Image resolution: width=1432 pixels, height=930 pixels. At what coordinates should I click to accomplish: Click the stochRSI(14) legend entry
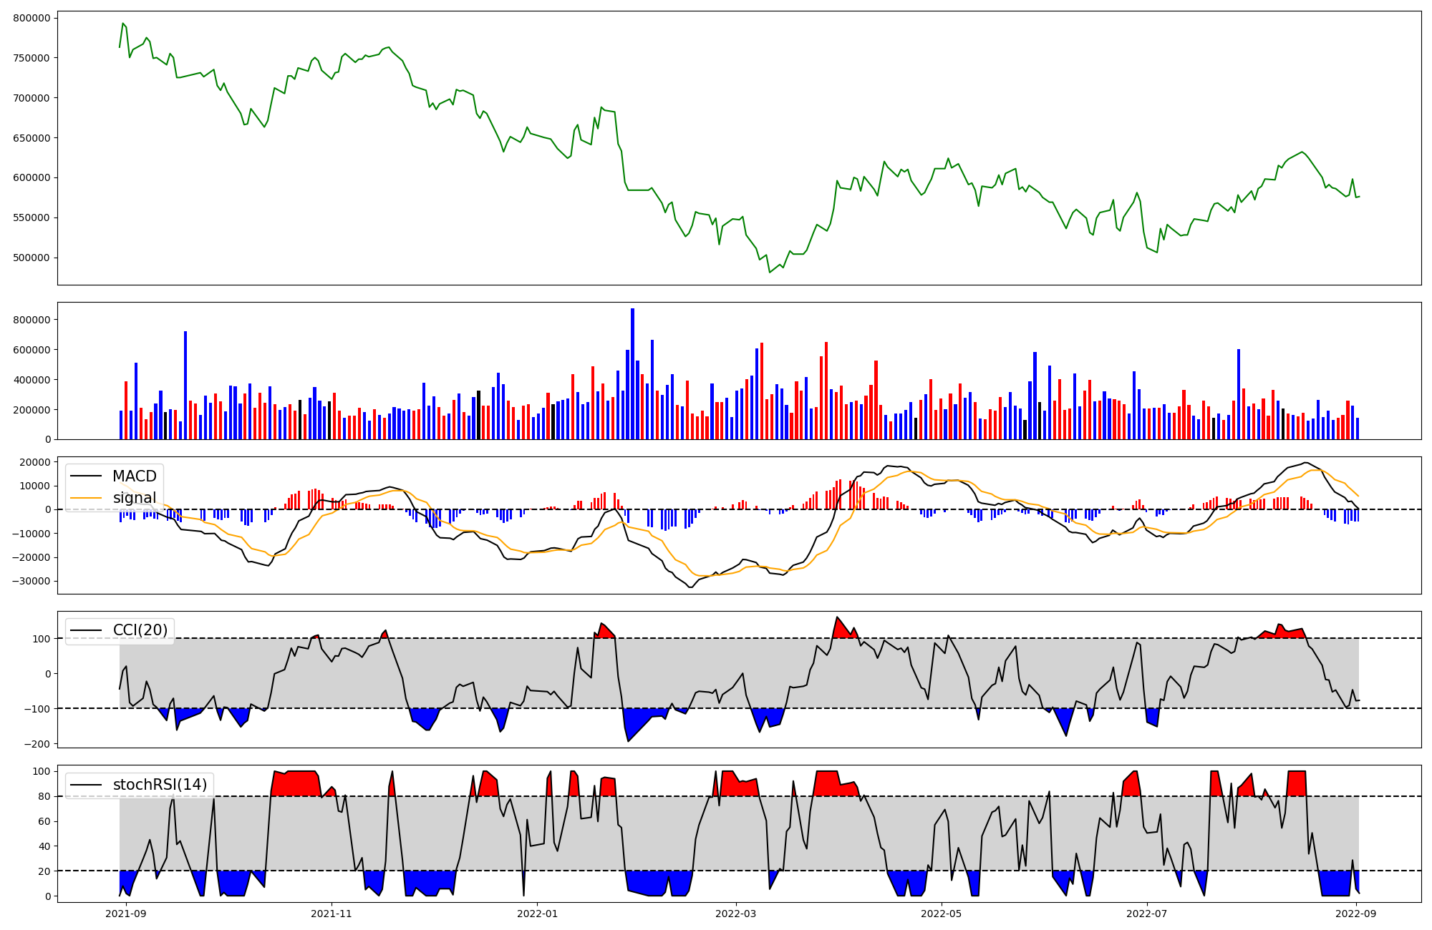click(160, 785)
